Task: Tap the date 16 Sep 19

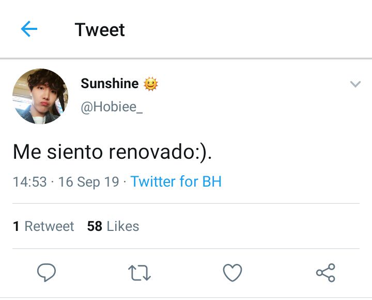Action: pos(89,182)
